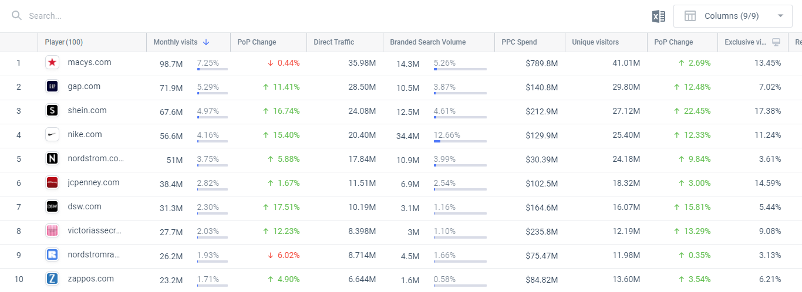Click gap.com 5.29% visits share bar
Viewport: 802px width, 292px height.
(x=213, y=93)
